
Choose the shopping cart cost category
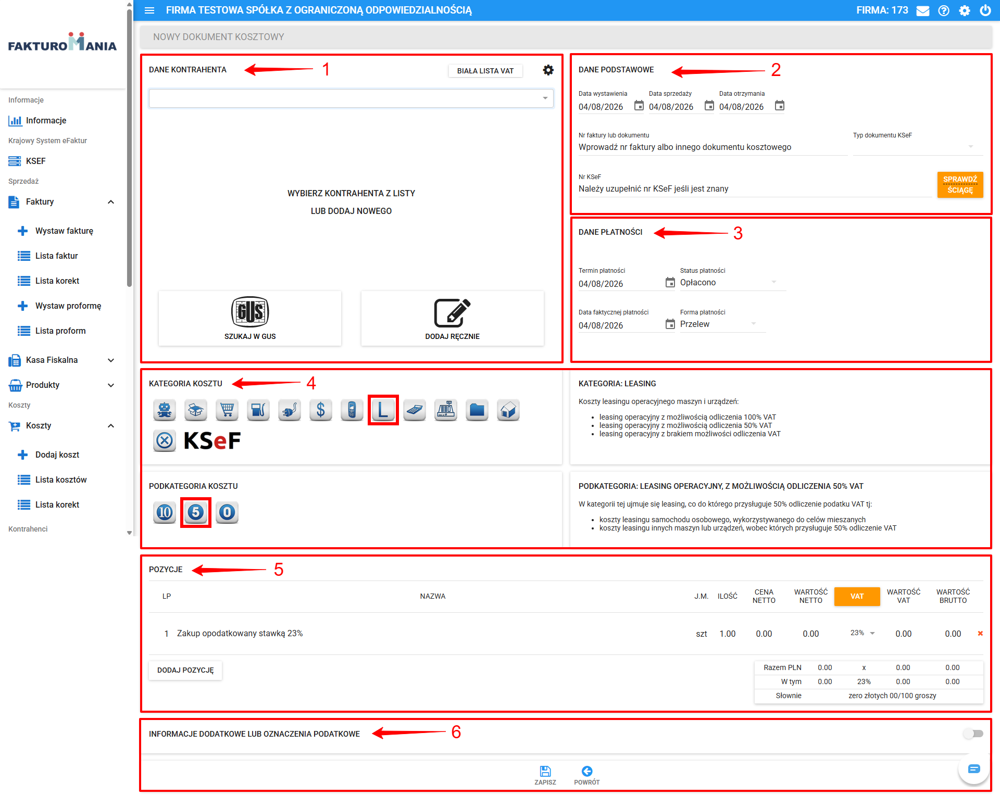(227, 410)
